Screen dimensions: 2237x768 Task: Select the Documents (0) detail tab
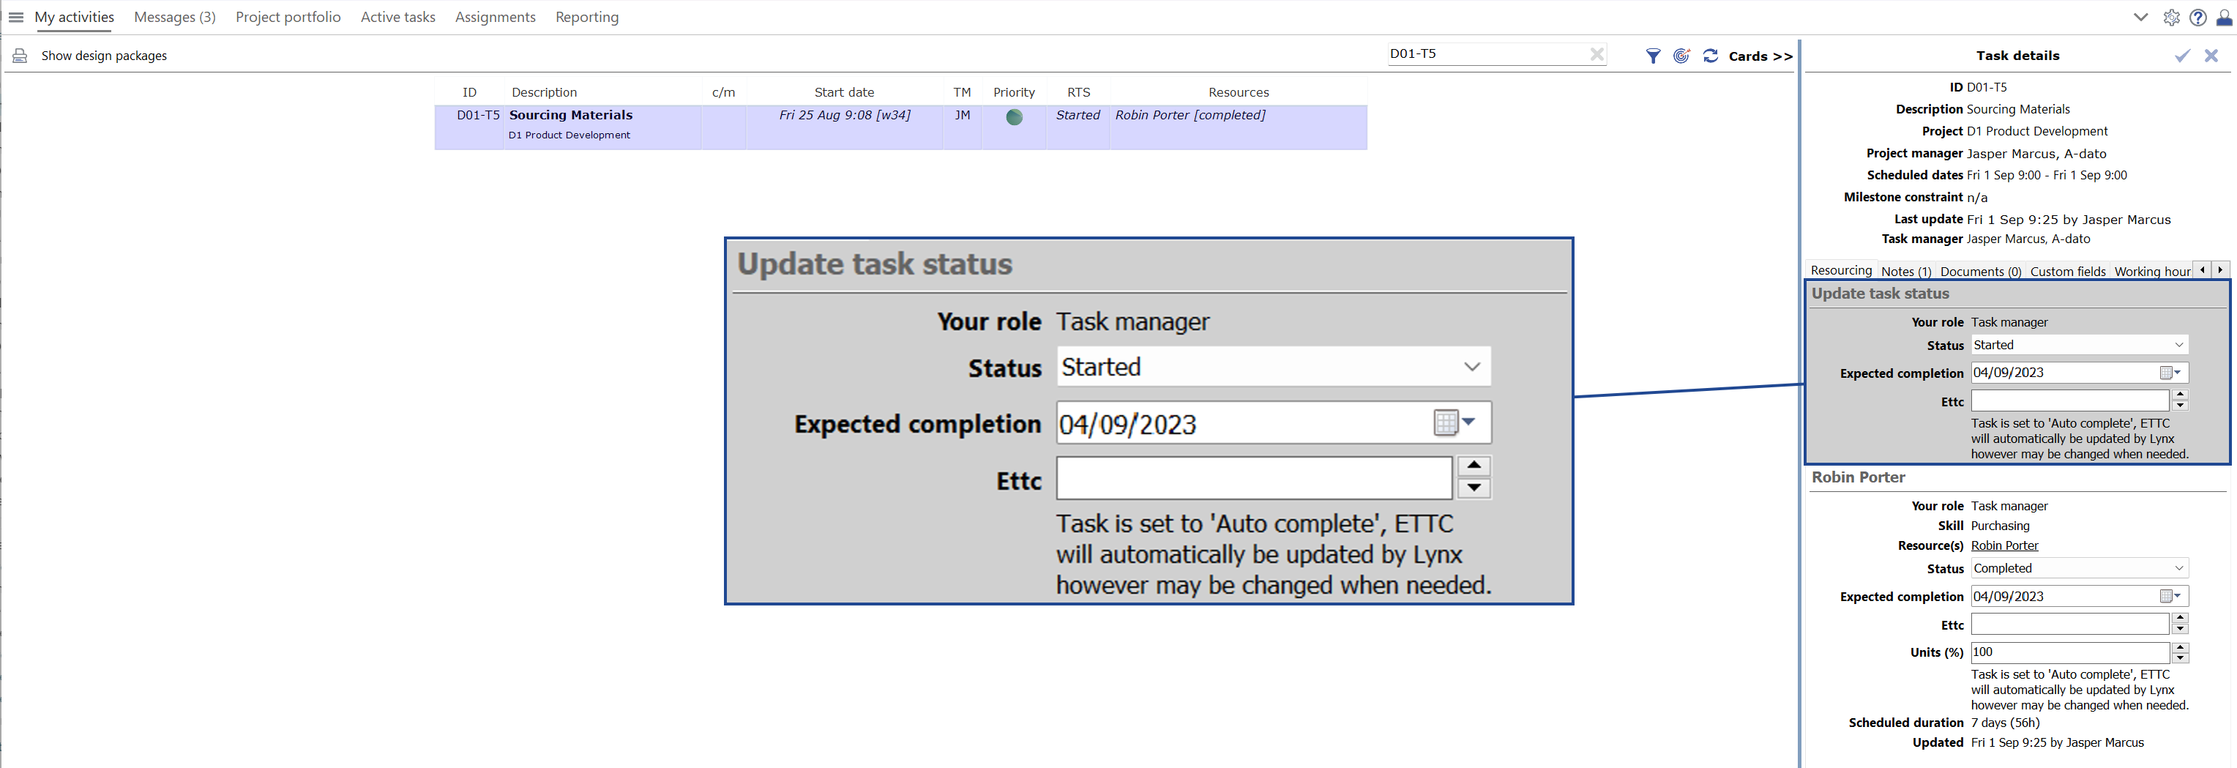point(1981,272)
